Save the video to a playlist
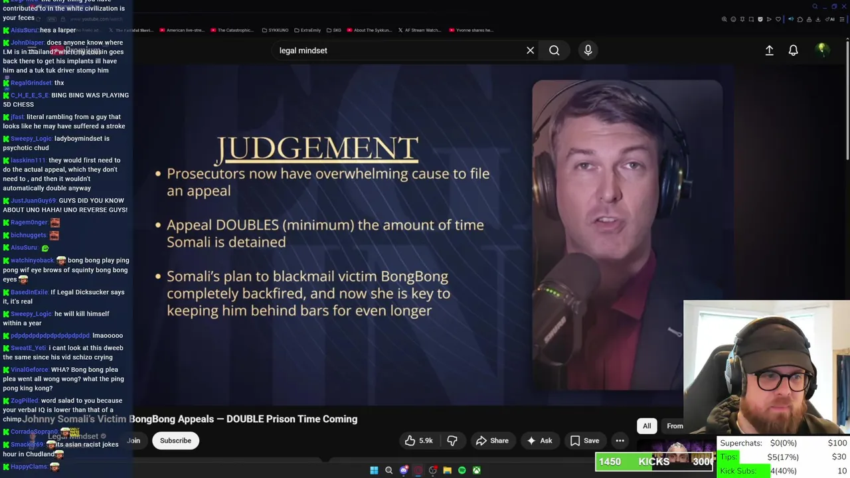Image resolution: width=850 pixels, height=478 pixels. (x=584, y=441)
